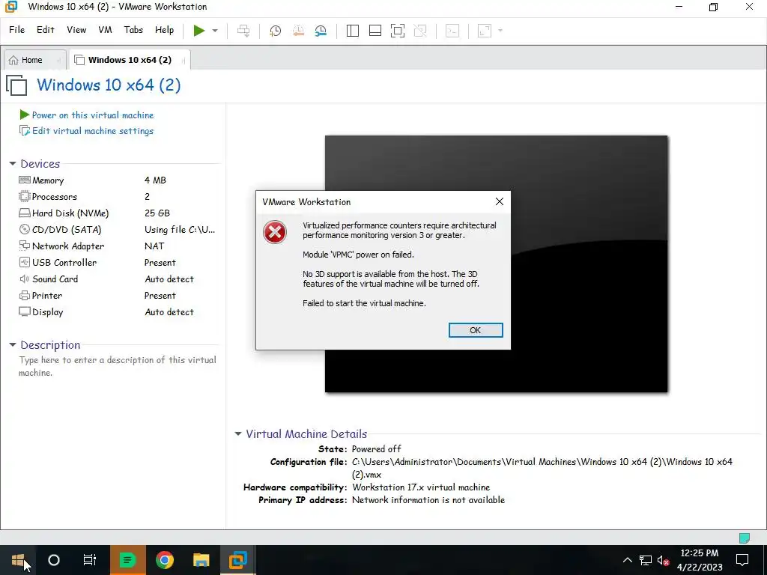Viewport: 767px width, 575px height.
Task: Close the Windows 10 x64 (2) tab
Action: point(184,61)
